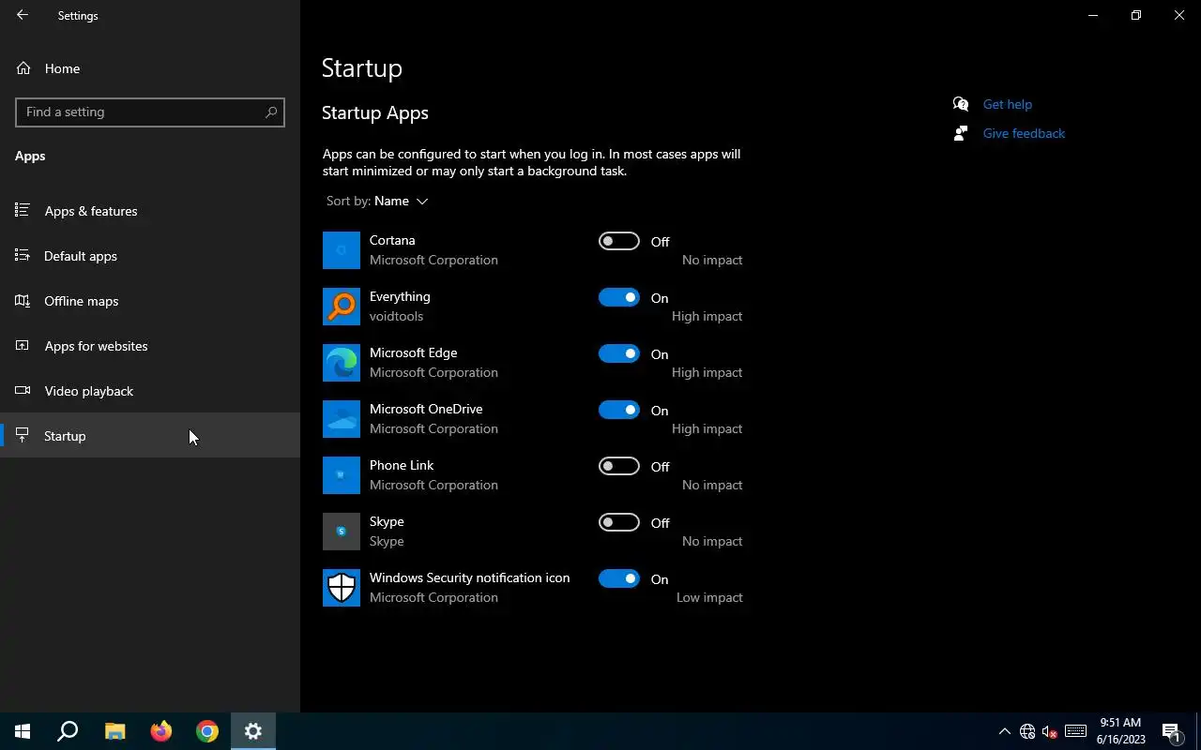The height and width of the screenshot is (750, 1201).
Task: Show hidden icons in system tray
Action: coord(1004,731)
